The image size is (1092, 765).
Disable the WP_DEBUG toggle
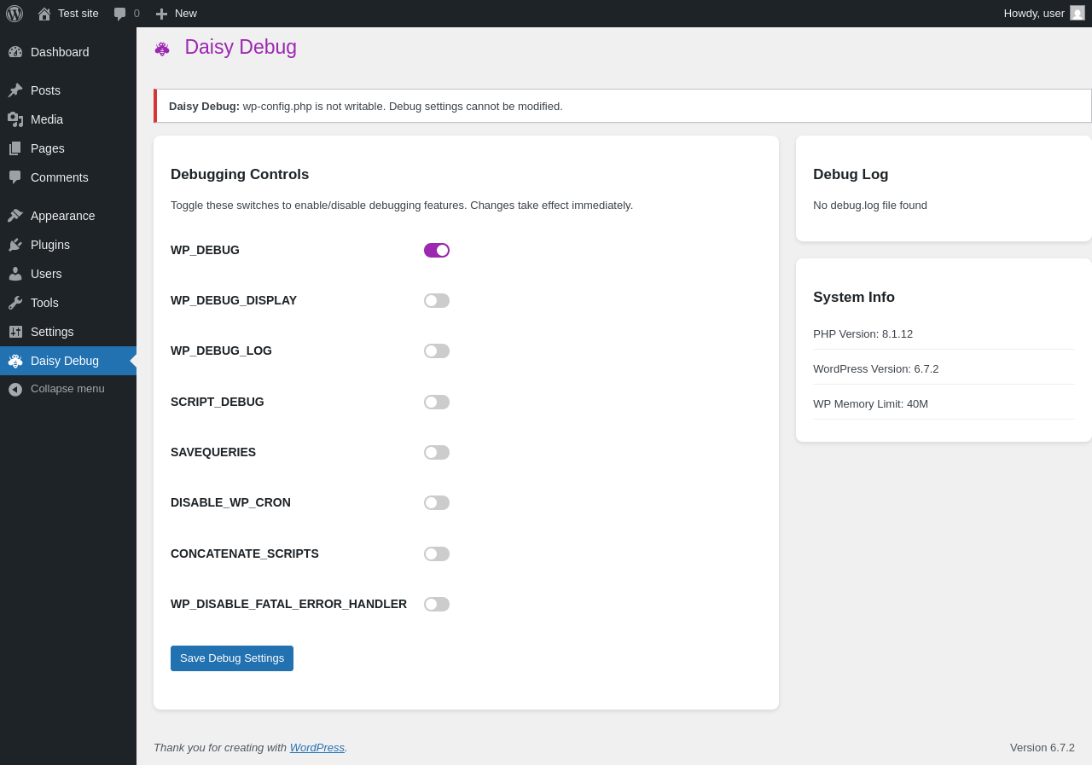437,250
